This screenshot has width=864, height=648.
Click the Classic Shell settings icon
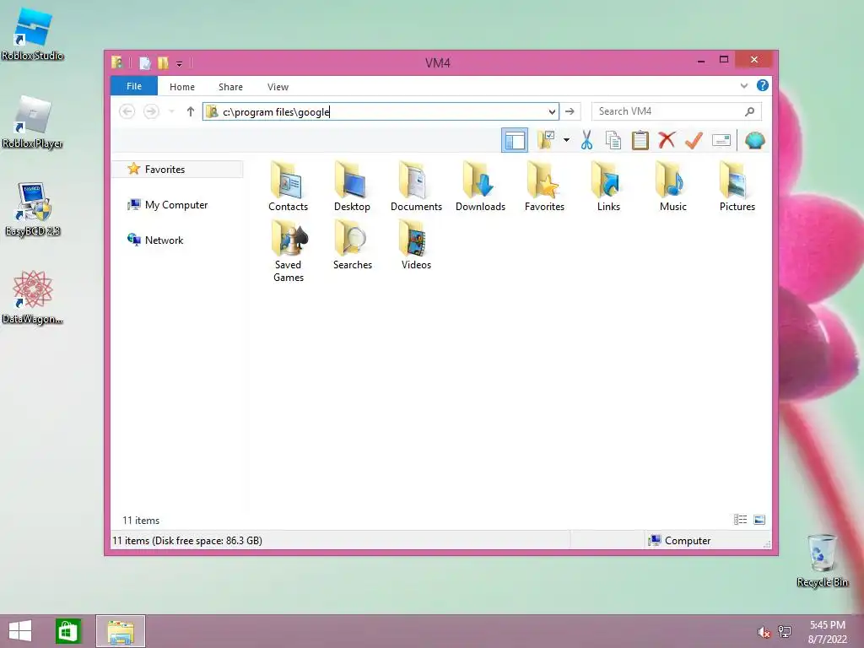click(x=755, y=141)
